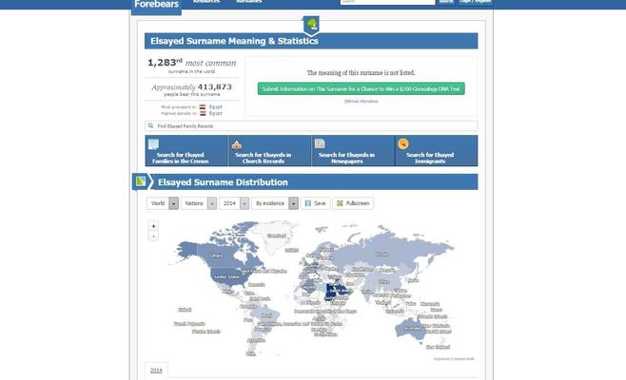
Task: Expand the World region dropdown
Action: coord(163,203)
